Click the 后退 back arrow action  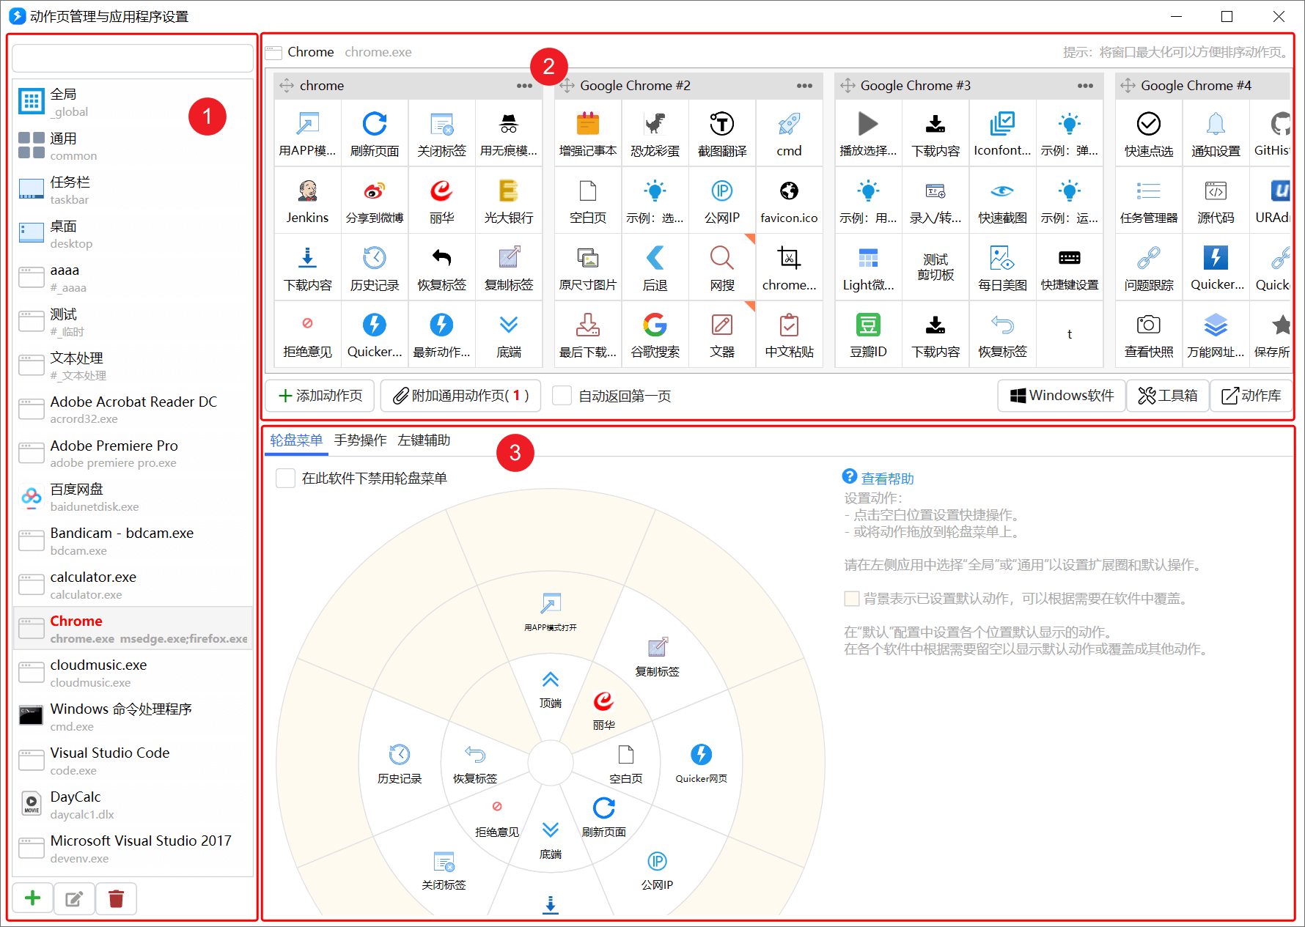coord(655,267)
